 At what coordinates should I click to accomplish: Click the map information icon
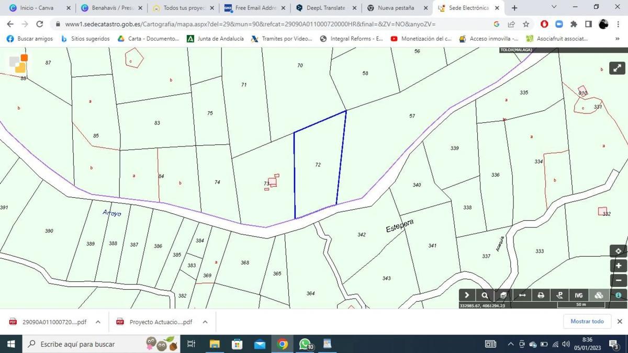[618, 295]
